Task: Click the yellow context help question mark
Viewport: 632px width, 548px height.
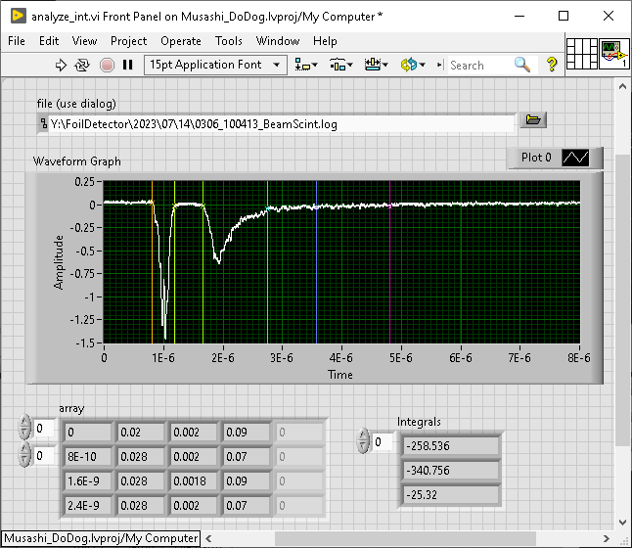Action: (552, 65)
